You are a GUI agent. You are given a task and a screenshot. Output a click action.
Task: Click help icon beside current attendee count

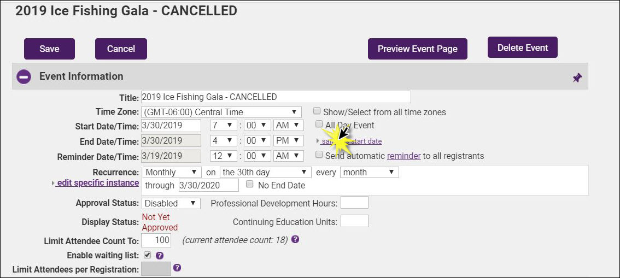coord(295,239)
